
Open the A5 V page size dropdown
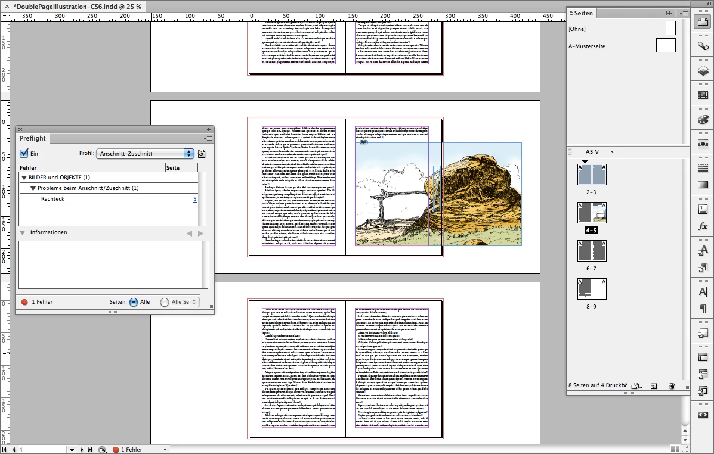[612, 152]
